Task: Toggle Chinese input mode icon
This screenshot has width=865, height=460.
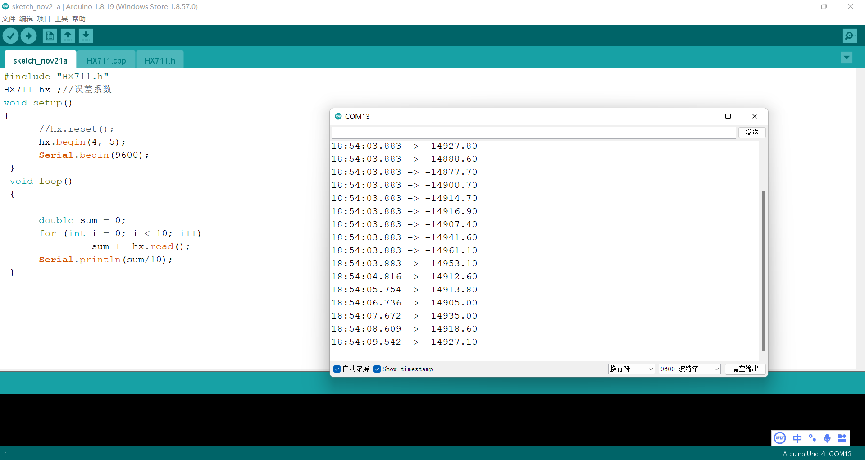Action: coord(797,438)
